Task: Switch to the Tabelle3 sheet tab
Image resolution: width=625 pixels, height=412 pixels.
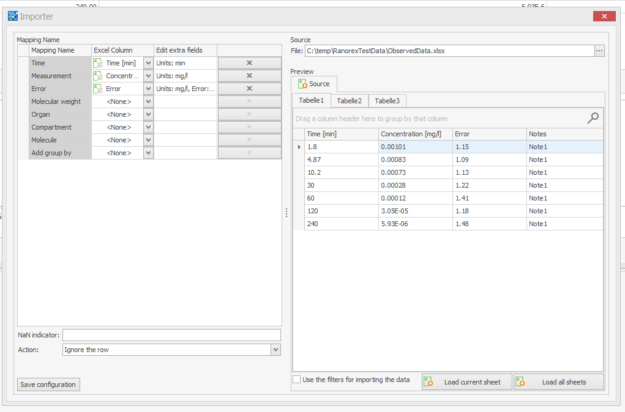Action: [387, 100]
